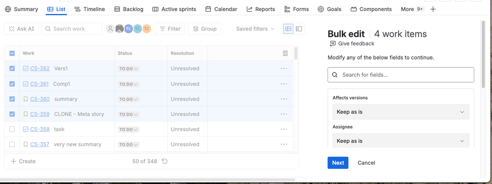The image size is (492, 184).
Task: Open the CS-362 work item link
Action: tap(40, 68)
